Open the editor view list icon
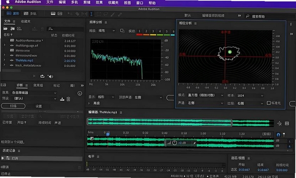Image resolution: width=296 pixels, height=178 pixels. coord(287,124)
